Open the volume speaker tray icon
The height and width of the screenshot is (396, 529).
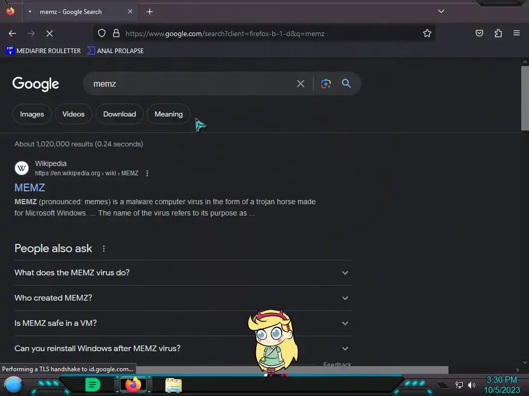pyautogui.click(x=472, y=385)
